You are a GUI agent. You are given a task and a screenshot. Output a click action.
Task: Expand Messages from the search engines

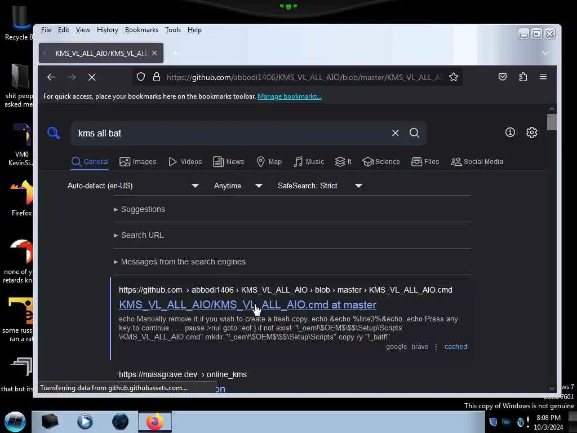pos(180,262)
